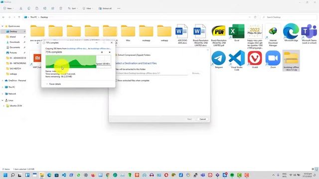The width and height of the screenshot is (319, 179).
Task: Open the See more ellipsis menu
Action: [119, 8]
